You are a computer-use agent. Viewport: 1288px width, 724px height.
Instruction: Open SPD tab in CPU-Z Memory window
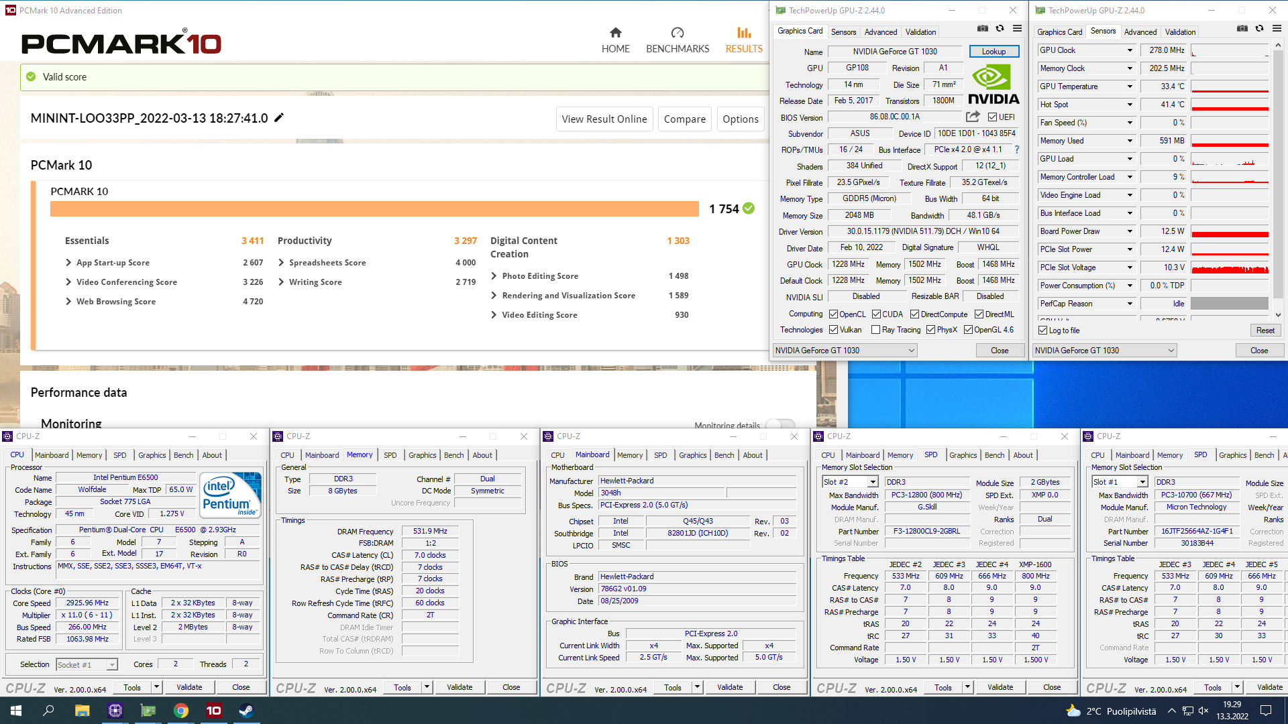390,455
